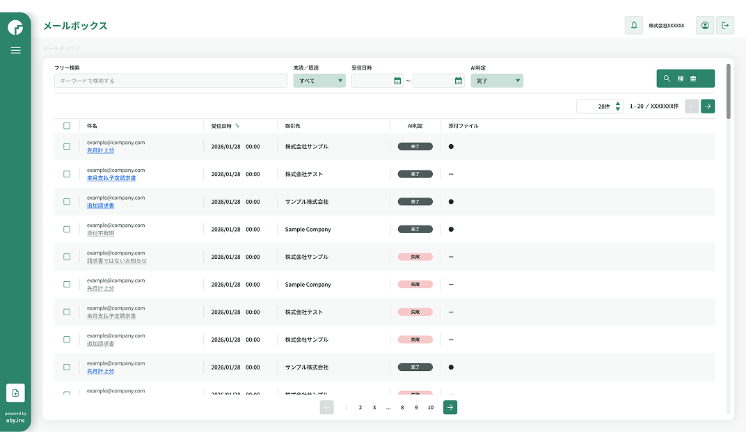
Task: Sort by the 受信日時 column sort icon
Action: tap(237, 126)
